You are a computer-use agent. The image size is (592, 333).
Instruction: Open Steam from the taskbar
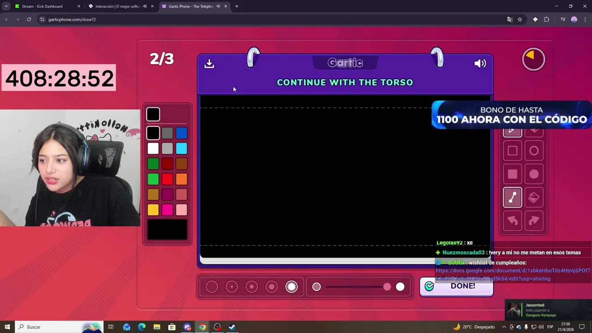[x=232, y=327]
